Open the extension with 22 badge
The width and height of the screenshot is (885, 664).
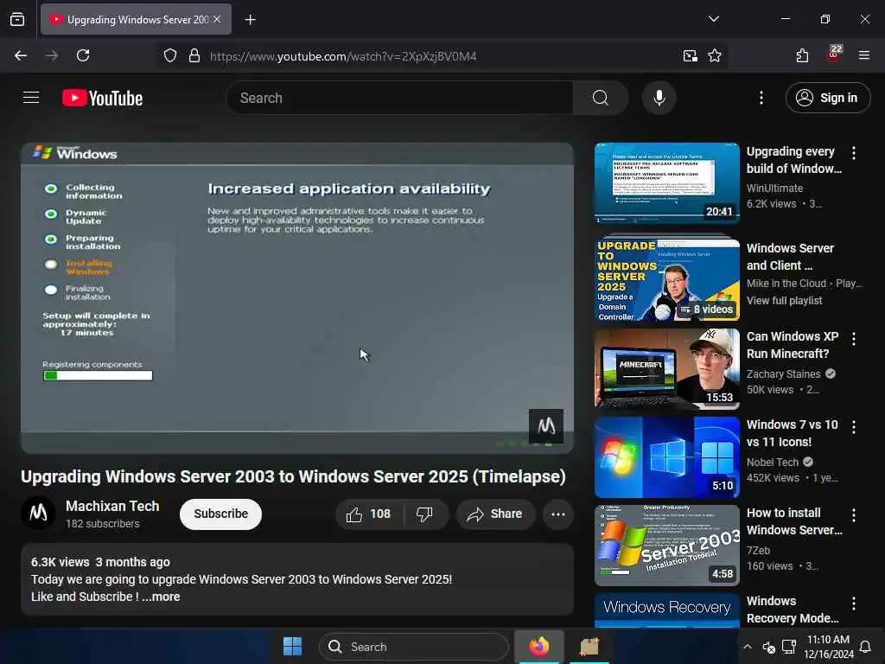click(833, 54)
